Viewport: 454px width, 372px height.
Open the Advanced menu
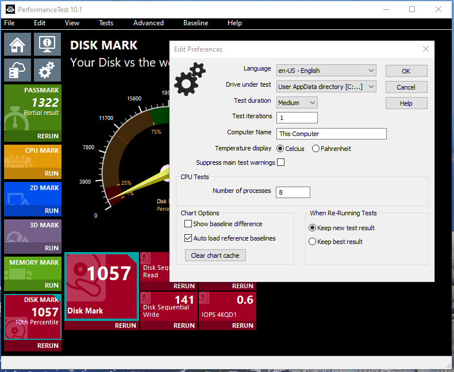pos(148,23)
